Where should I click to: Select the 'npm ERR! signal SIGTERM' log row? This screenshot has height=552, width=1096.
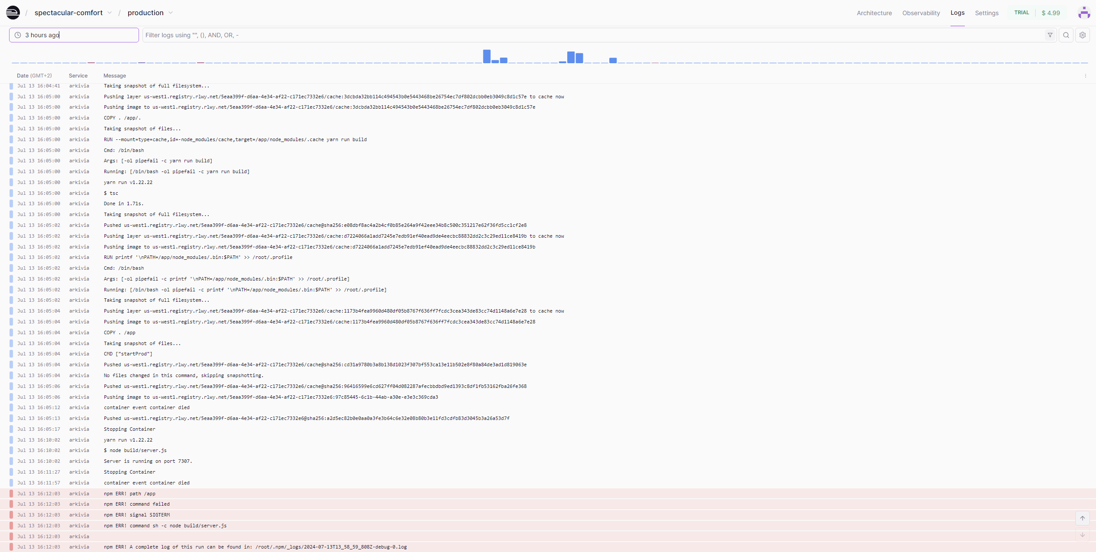[137, 515]
